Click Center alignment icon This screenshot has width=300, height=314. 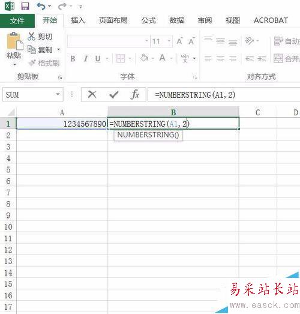(221, 59)
